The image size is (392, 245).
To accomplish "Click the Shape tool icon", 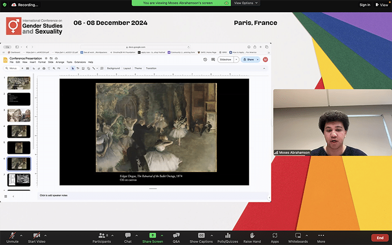I will point(89,68).
